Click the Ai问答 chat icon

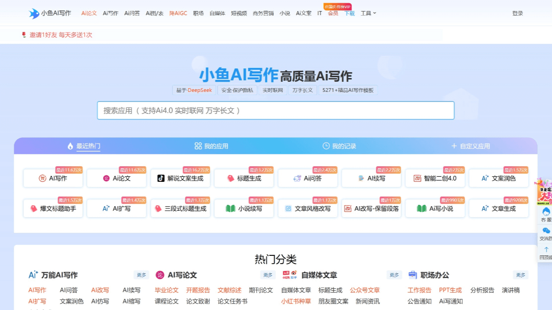point(297,178)
